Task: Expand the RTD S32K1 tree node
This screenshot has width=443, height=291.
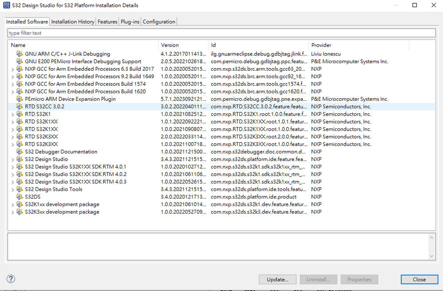Action: (12, 115)
